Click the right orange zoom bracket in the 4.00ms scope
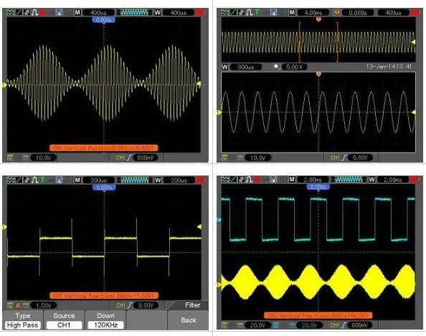Screen dimensions: 426x336 click(338, 42)
